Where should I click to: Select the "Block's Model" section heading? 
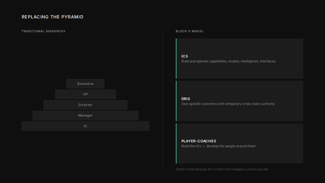[190, 31]
